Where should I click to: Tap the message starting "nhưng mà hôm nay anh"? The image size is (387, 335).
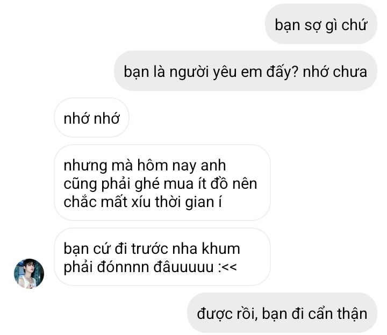pyautogui.click(x=162, y=182)
